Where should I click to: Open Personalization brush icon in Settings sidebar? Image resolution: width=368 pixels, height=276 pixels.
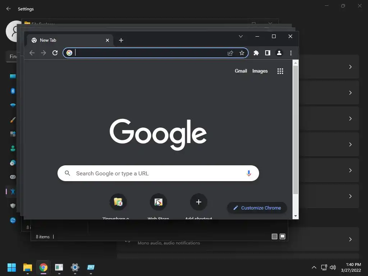pyautogui.click(x=13, y=120)
